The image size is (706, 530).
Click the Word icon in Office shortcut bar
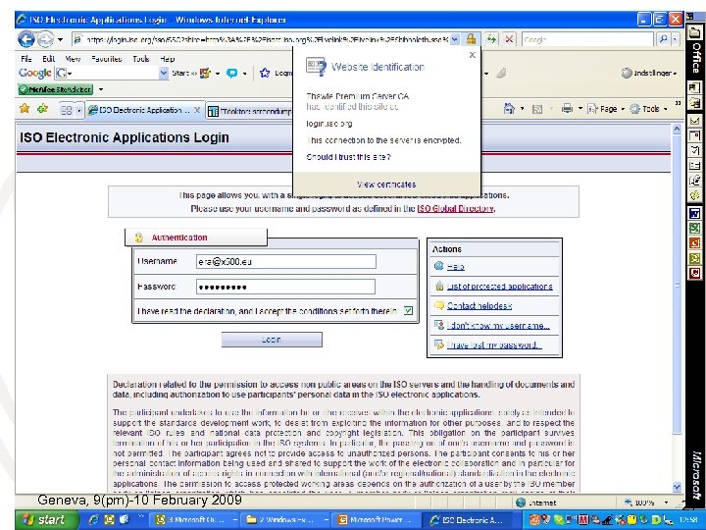pyautogui.click(x=695, y=213)
